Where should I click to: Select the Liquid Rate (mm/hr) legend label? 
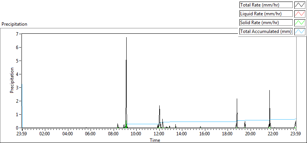point(266,14)
